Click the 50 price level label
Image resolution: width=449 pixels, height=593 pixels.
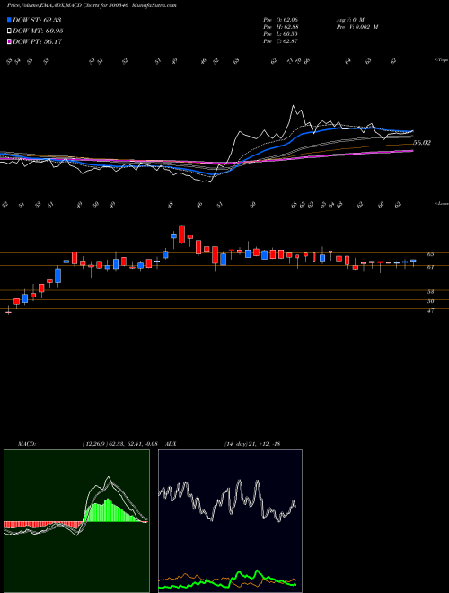click(430, 301)
